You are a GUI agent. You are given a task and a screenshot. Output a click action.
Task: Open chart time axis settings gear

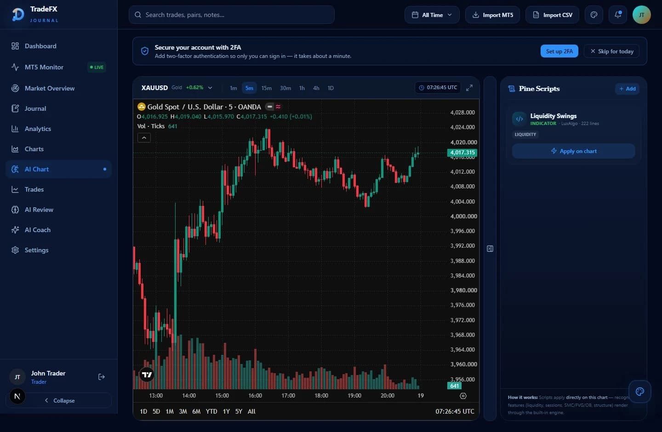pos(463,396)
